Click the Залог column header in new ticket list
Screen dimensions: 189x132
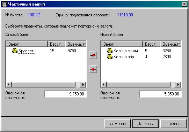(x=122, y=44)
